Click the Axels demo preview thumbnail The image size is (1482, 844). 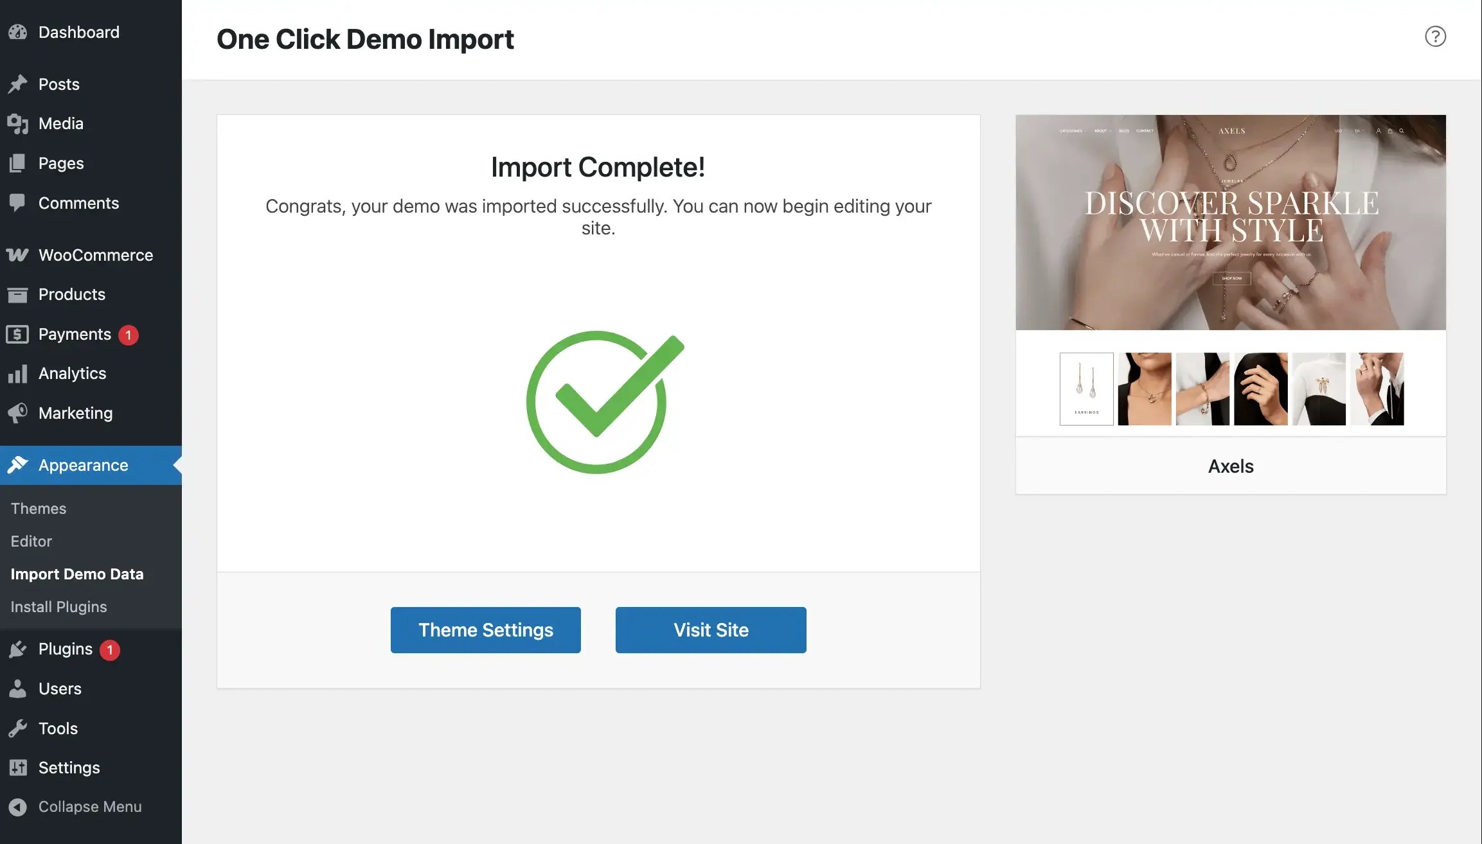[x=1231, y=276]
